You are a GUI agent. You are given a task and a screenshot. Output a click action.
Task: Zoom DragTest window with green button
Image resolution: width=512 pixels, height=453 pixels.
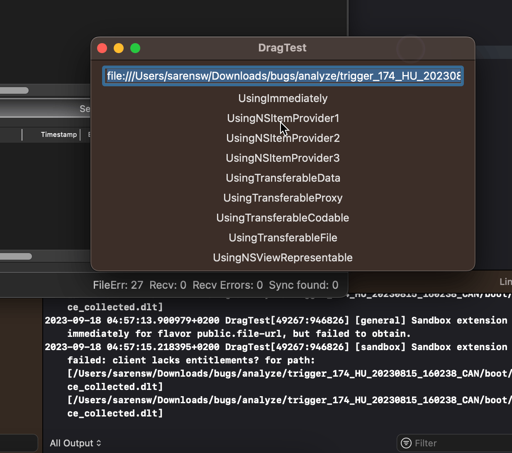tap(135, 48)
